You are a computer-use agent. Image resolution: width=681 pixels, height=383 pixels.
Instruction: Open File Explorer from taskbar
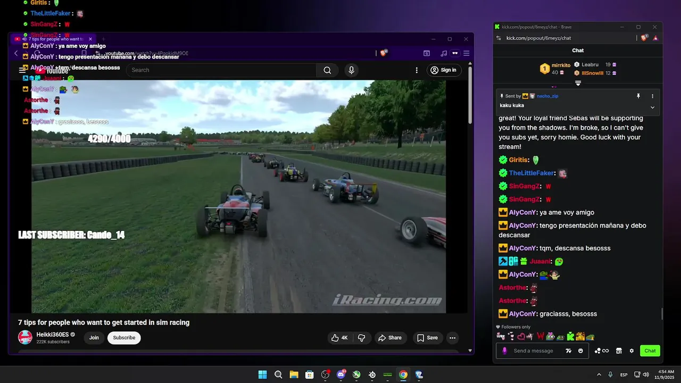(294, 374)
